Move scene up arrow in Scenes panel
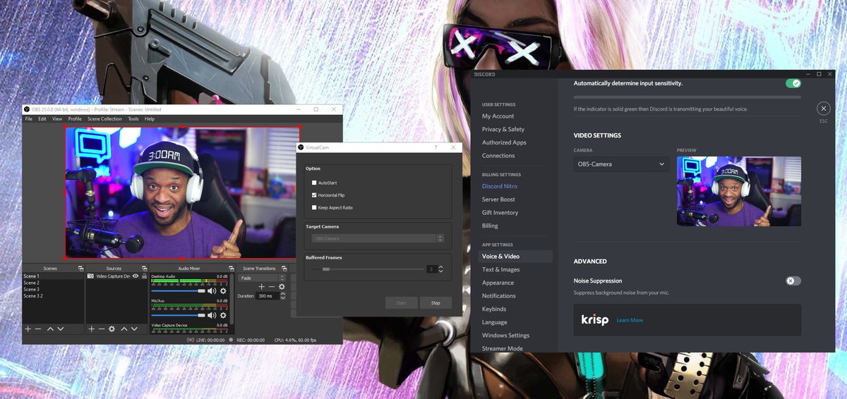The image size is (847, 399). 50,329
